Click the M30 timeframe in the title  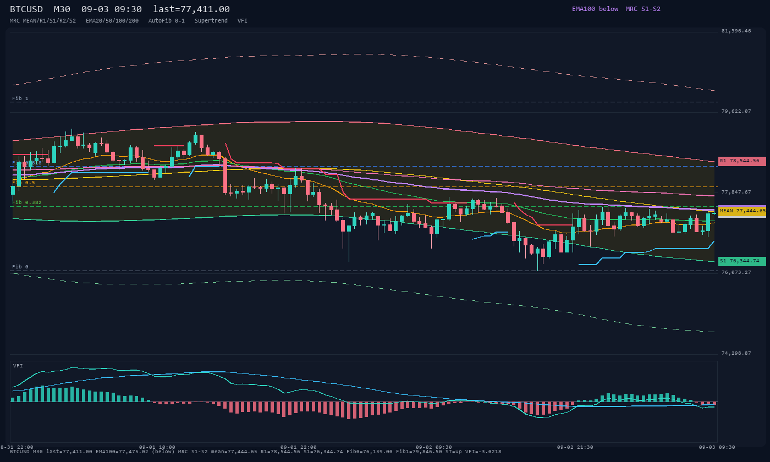pyautogui.click(x=62, y=9)
